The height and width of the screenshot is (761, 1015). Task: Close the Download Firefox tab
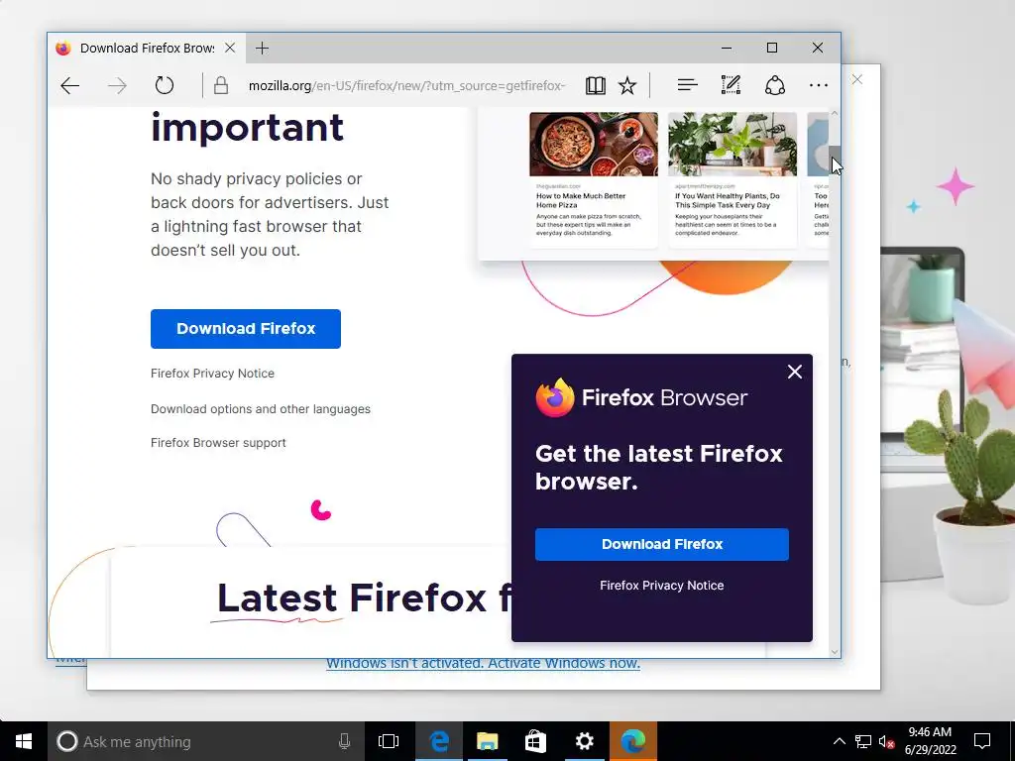[x=230, y=48]
